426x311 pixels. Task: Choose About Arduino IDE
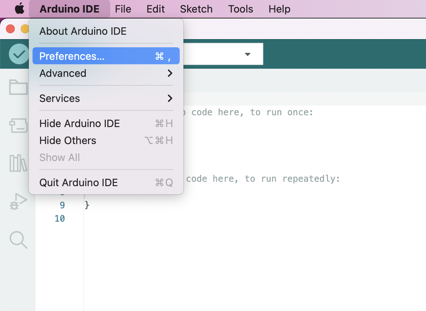106,31
